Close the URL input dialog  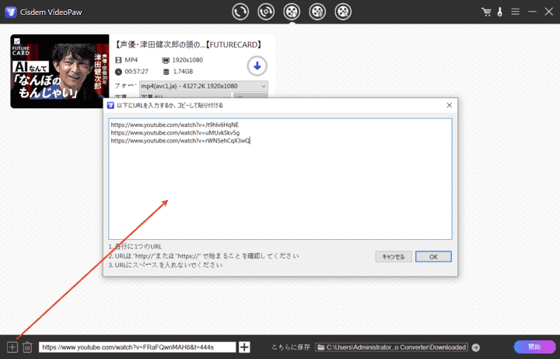tap(450, 105)
